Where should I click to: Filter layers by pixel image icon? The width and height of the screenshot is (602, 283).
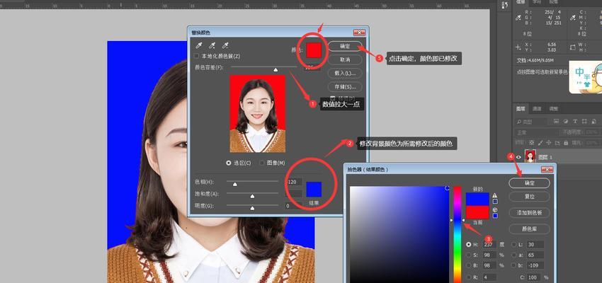click(556, 122)
